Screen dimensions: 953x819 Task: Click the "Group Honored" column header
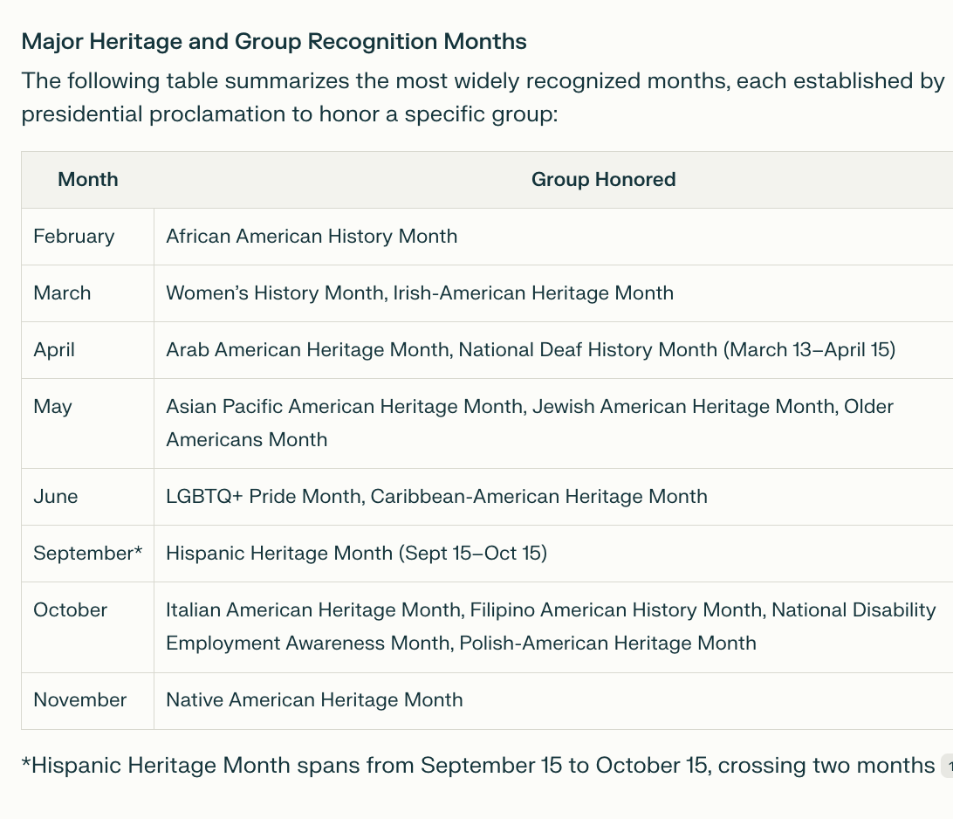coord(603,180)
